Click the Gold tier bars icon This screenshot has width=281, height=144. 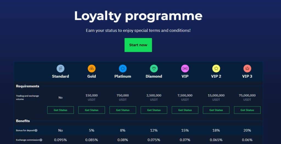92,68
